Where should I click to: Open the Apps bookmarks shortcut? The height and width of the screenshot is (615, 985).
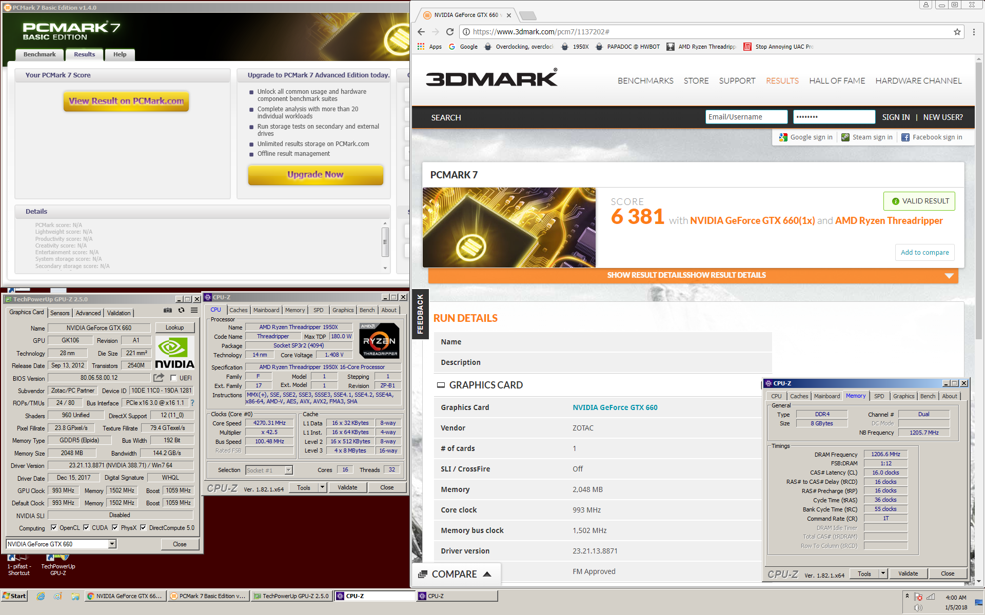coord(429,47)
